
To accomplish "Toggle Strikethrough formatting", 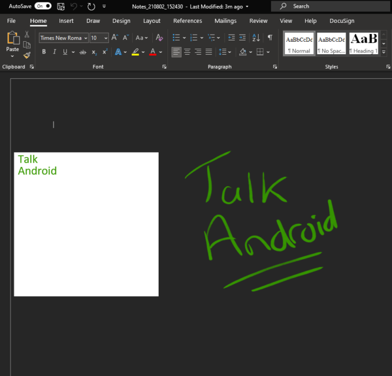I will coord(83,52).
